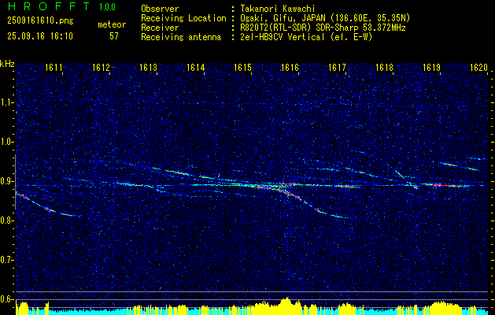Viewport: 495px width, 315px height.
Task: Click the Receiving Location label
Action: click(x=183, y=18)
